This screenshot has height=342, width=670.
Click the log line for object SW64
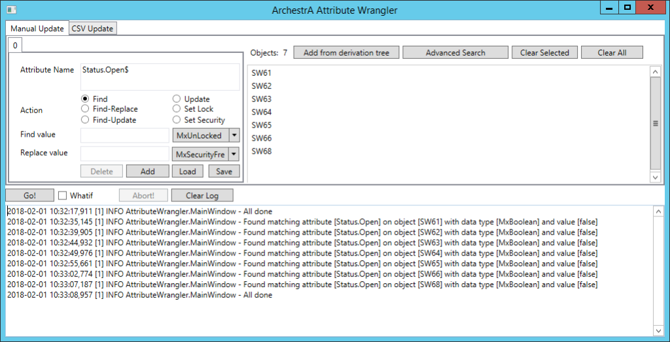click(302, 253)
